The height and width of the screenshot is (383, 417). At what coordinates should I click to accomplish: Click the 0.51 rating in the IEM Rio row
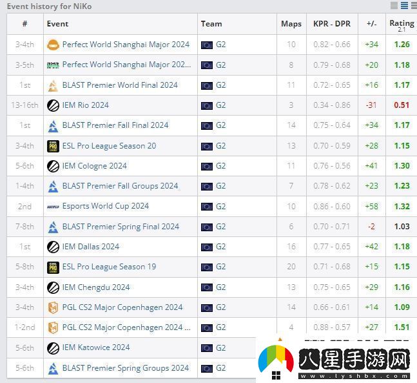coord(402,105)
